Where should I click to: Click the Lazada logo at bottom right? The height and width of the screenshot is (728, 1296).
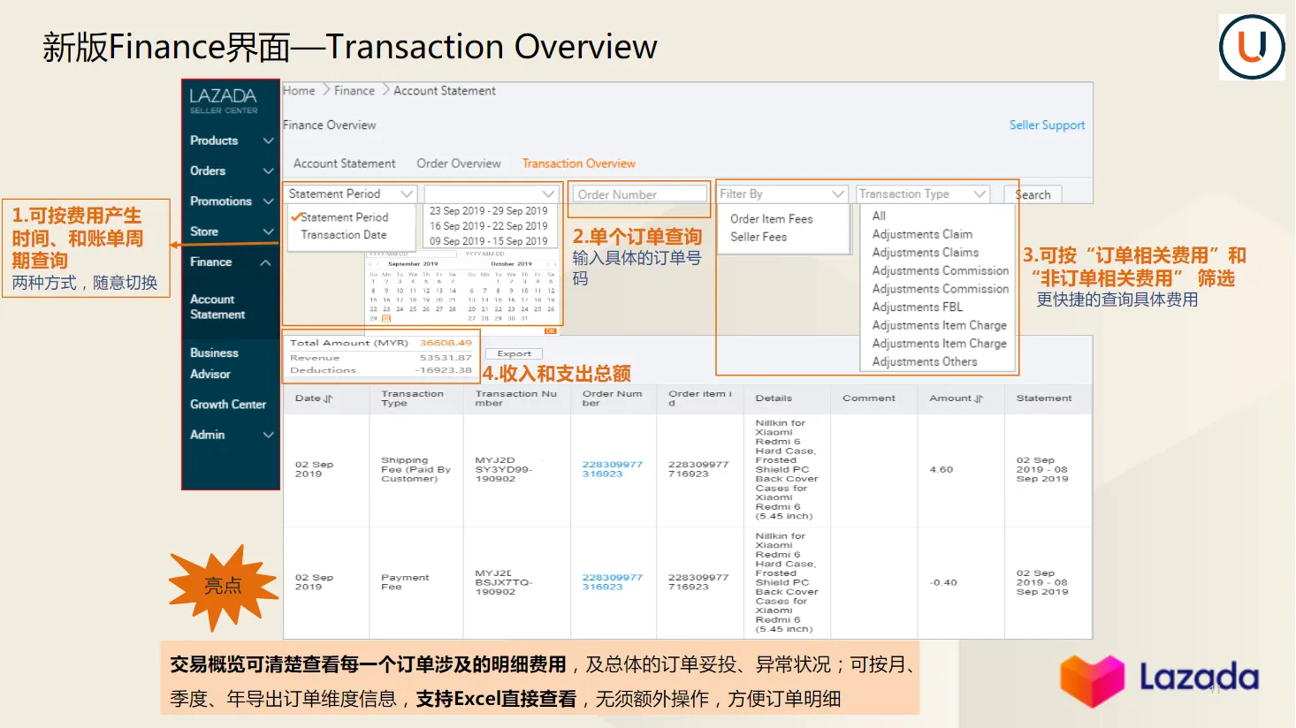tap(1158, 679)
